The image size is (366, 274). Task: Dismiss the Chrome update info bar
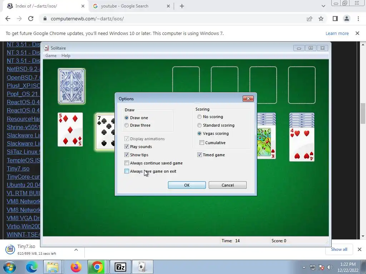click(357, 33)
